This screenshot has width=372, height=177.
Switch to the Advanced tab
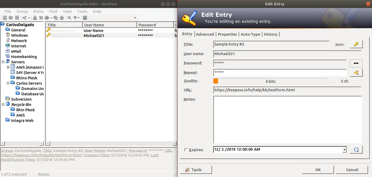coord(205,34)
